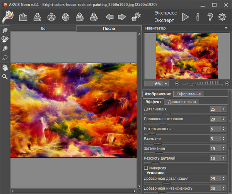This screenshot has width=232, height=194.
Task: Collapse the Навигатор panel using its arrow
Action: coord(225,28)
